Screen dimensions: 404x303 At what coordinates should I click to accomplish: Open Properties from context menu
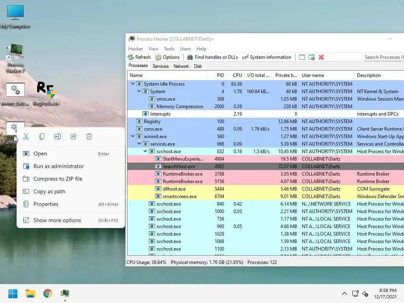71,204
